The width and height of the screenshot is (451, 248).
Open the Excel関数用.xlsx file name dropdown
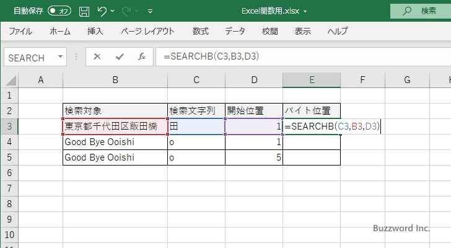point(305,12)
